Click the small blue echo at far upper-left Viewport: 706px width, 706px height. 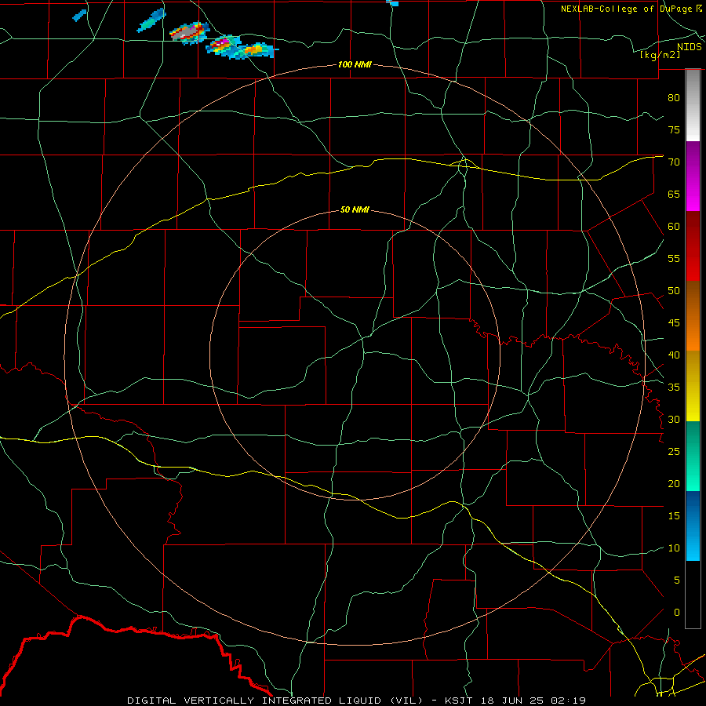coord(79,15)
